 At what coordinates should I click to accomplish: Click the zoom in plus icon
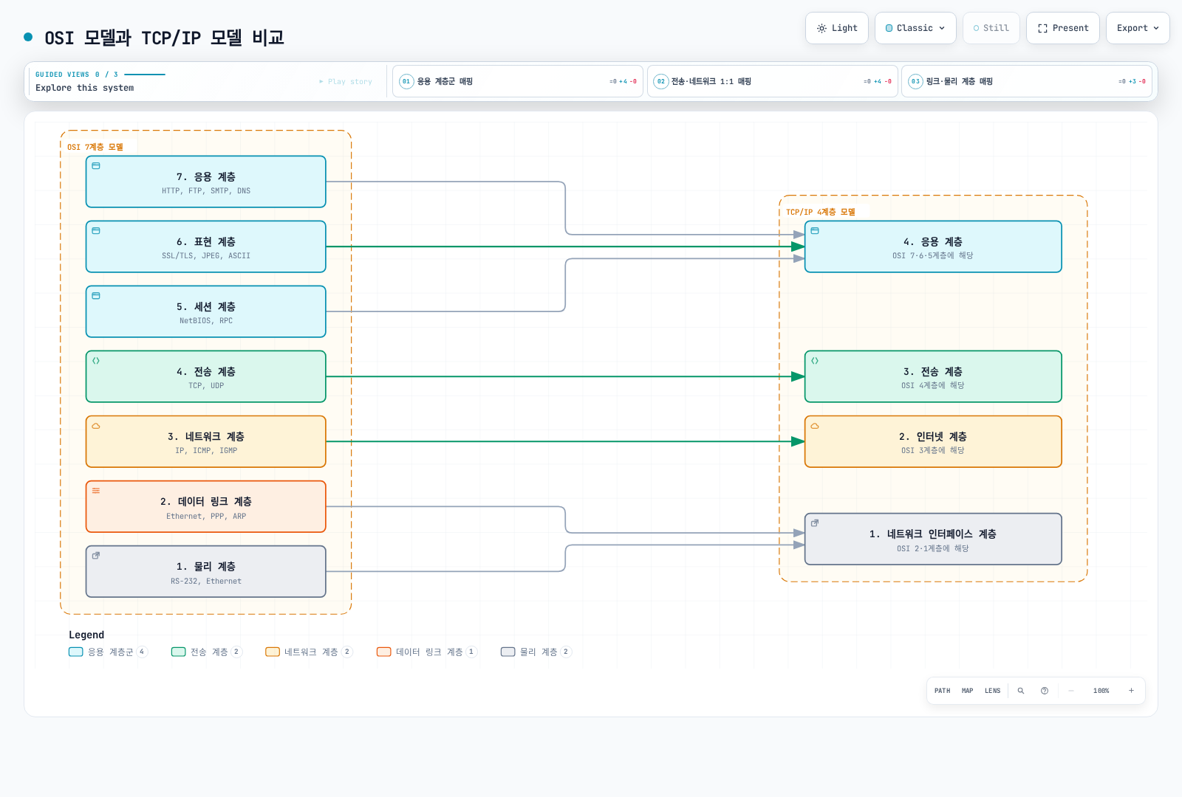click(1131, 691)
